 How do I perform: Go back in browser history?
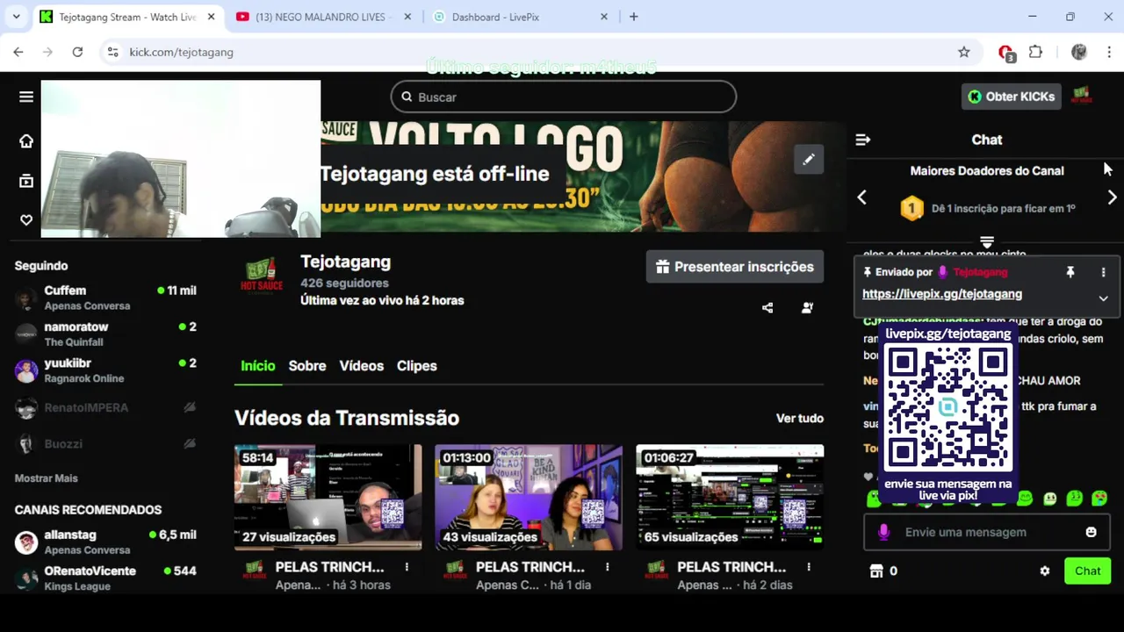pos(18,52)
